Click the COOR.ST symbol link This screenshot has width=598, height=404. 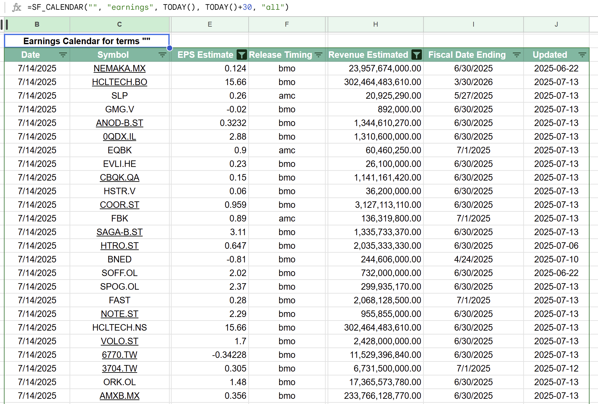[x=119, y=205]
